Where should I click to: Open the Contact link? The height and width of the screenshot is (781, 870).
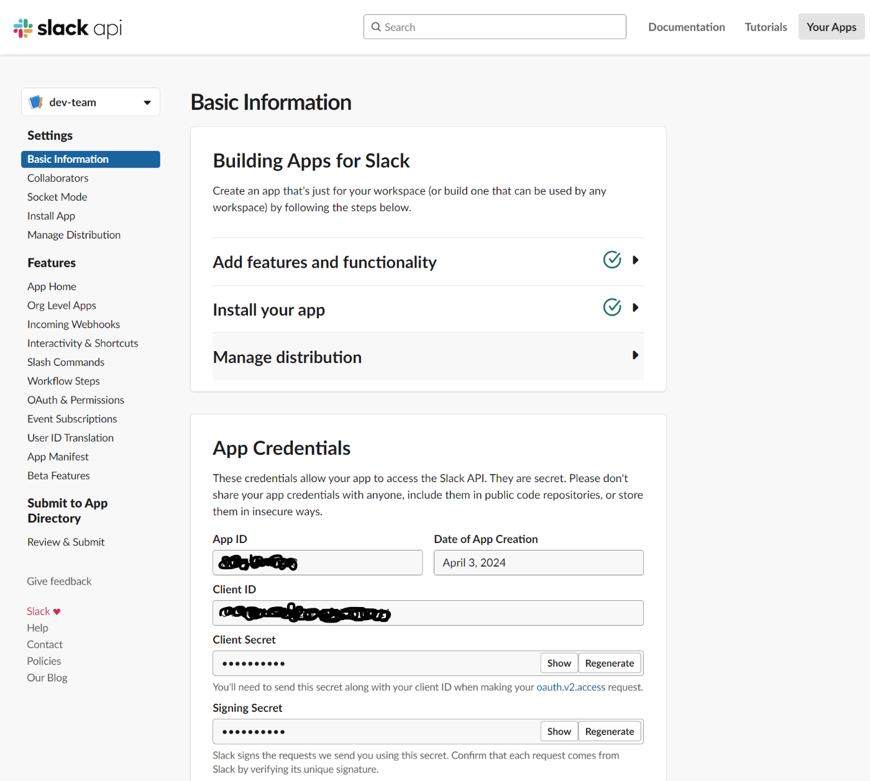(x=45, y=645)
